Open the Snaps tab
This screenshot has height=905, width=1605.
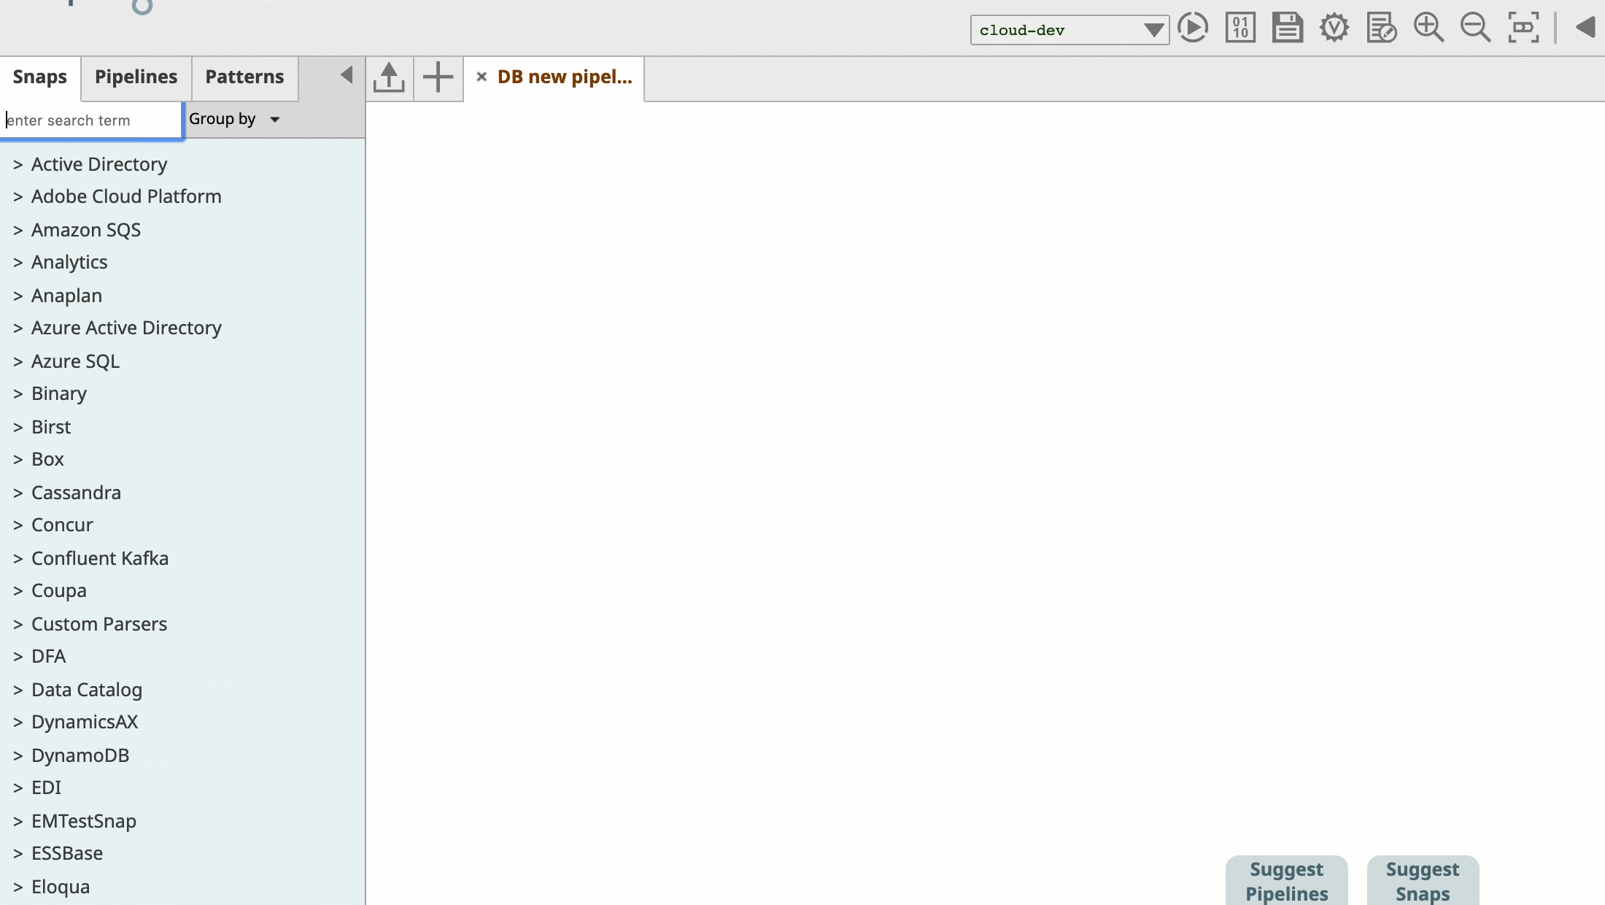[x=39, y=76]
